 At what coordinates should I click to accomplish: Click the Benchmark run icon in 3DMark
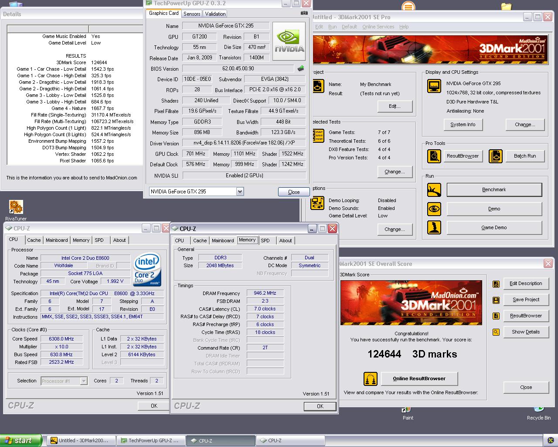pos(434,190)
